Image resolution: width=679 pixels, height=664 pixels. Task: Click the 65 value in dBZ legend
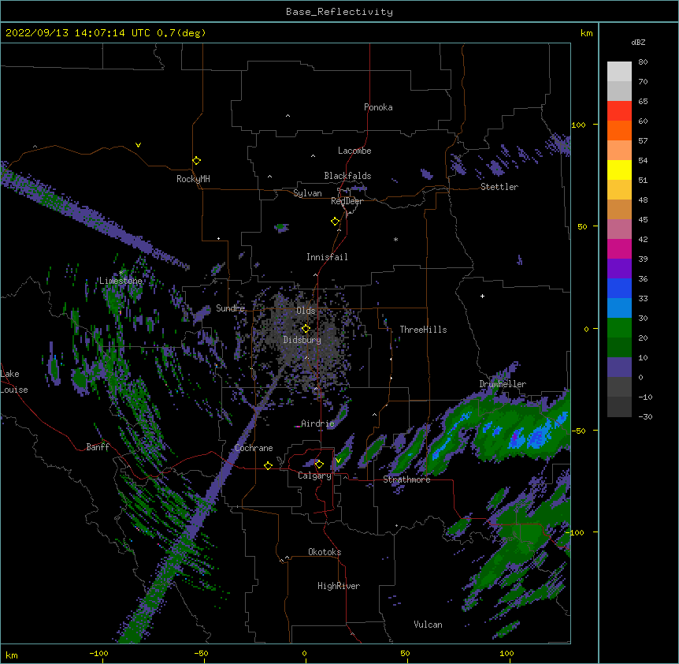coord(643,102)
